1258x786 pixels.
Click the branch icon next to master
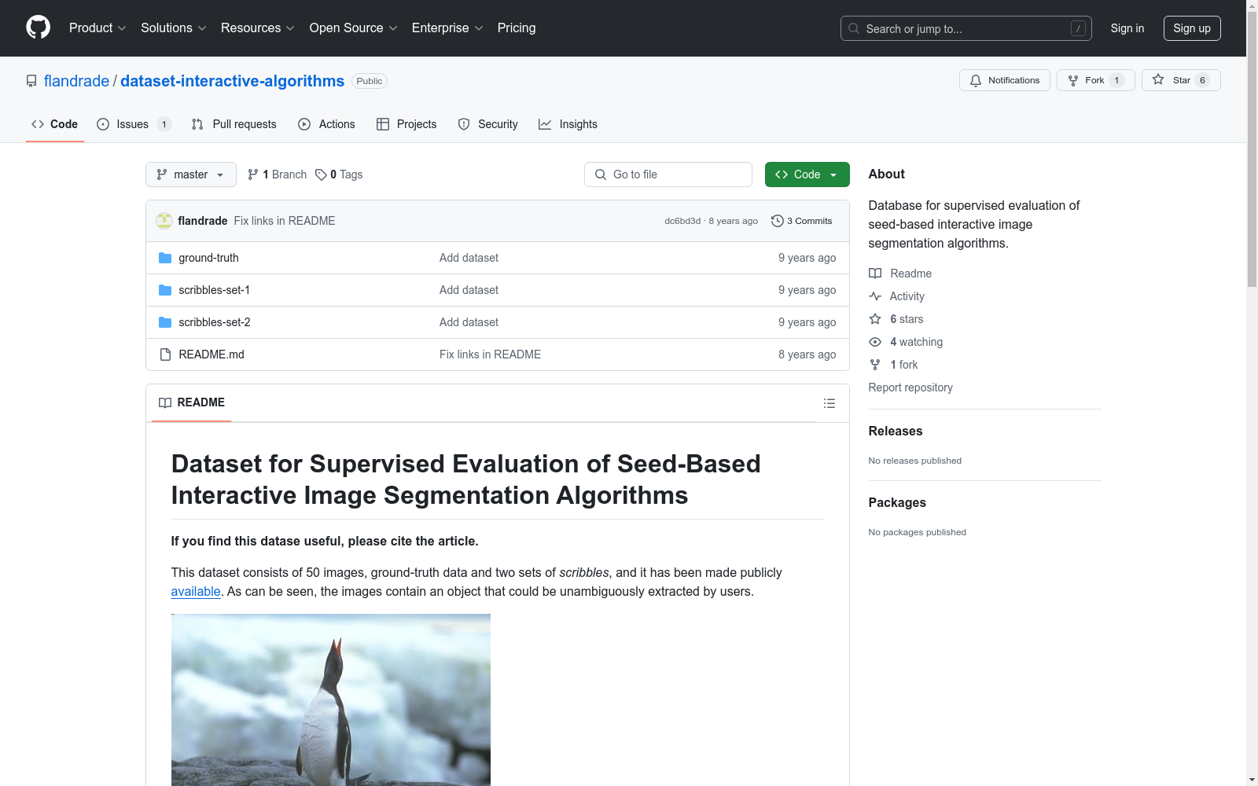[252, 174]
